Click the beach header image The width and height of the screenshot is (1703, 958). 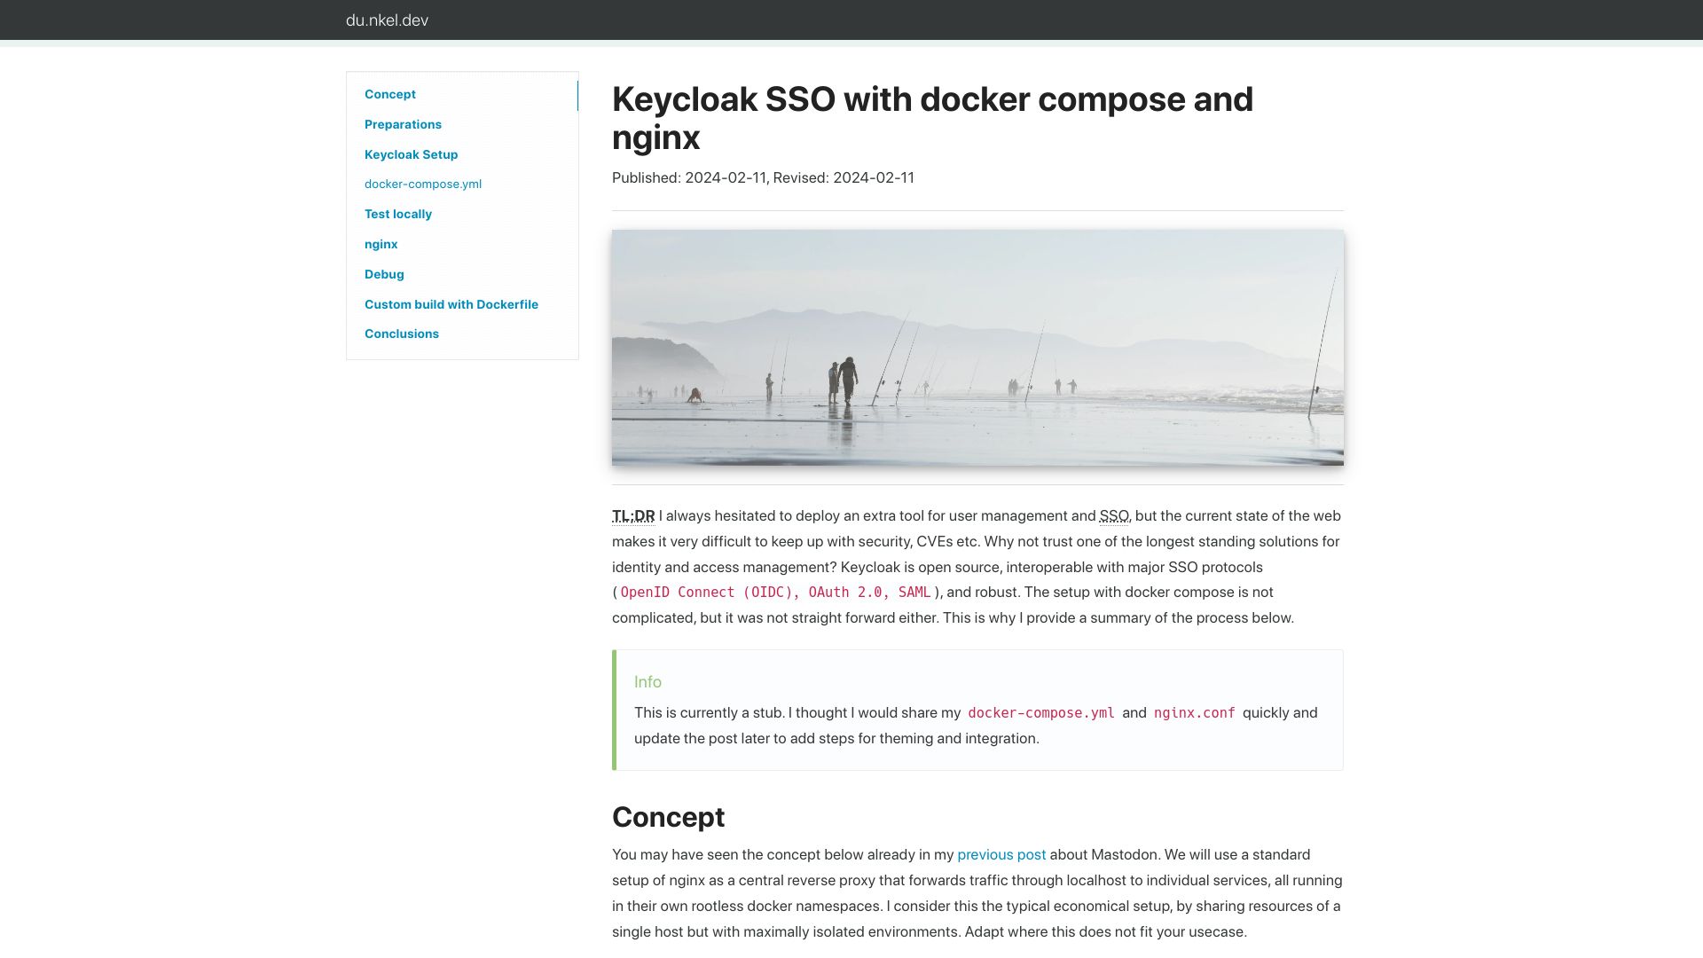(x=977, y=348)
